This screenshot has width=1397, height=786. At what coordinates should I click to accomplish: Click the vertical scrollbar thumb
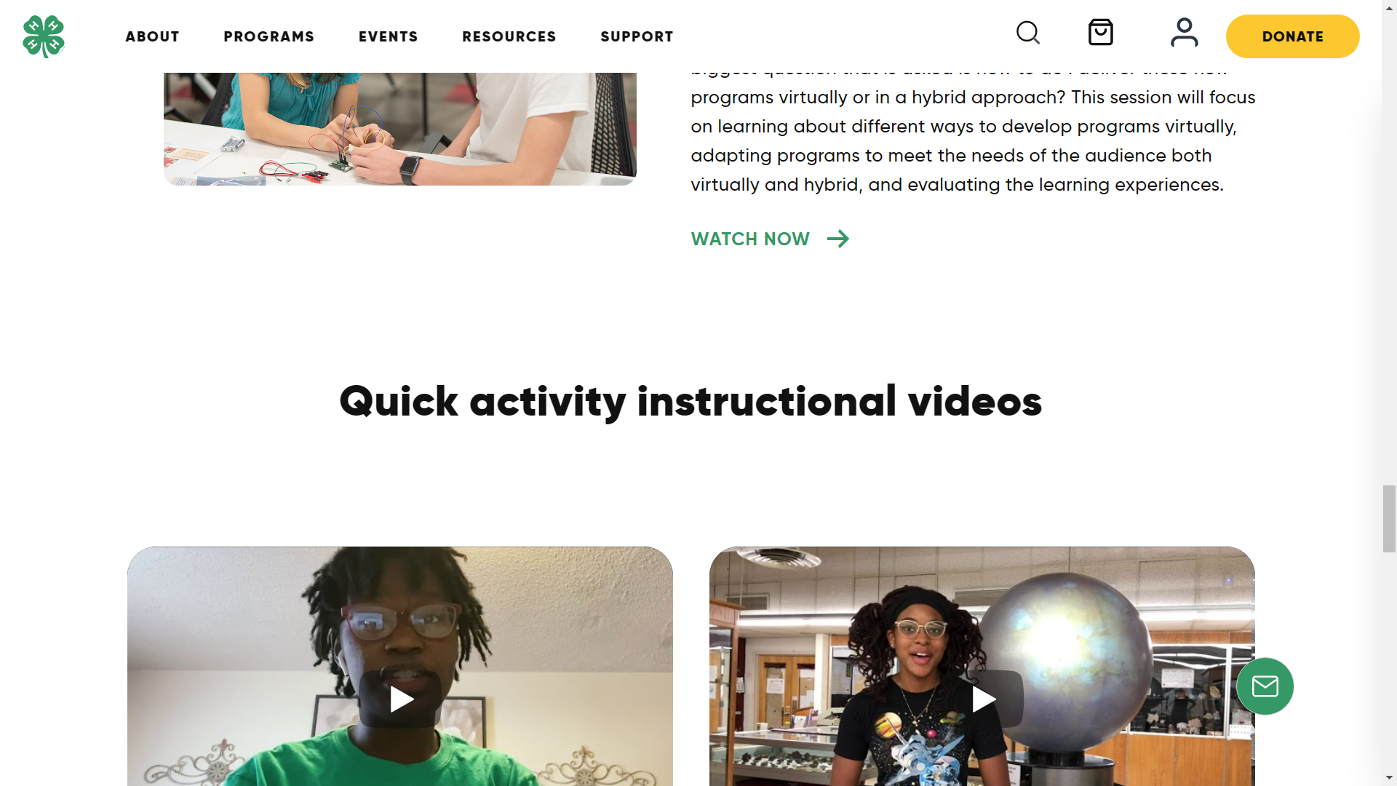coord(1390,519)
